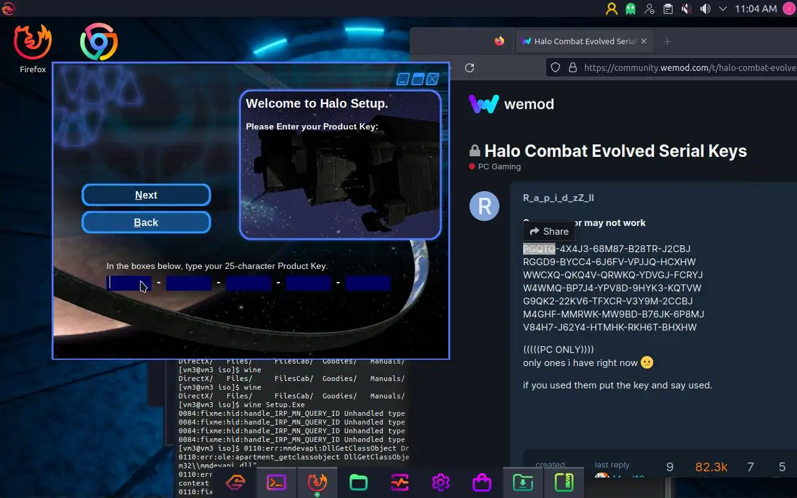The image size is (797, 498).
Task: Click the R user avatar
Action: pyautogui.click(x=484, y=205)
